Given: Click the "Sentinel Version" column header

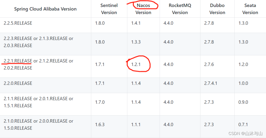Looking at the screenshot, I should 109,9.
